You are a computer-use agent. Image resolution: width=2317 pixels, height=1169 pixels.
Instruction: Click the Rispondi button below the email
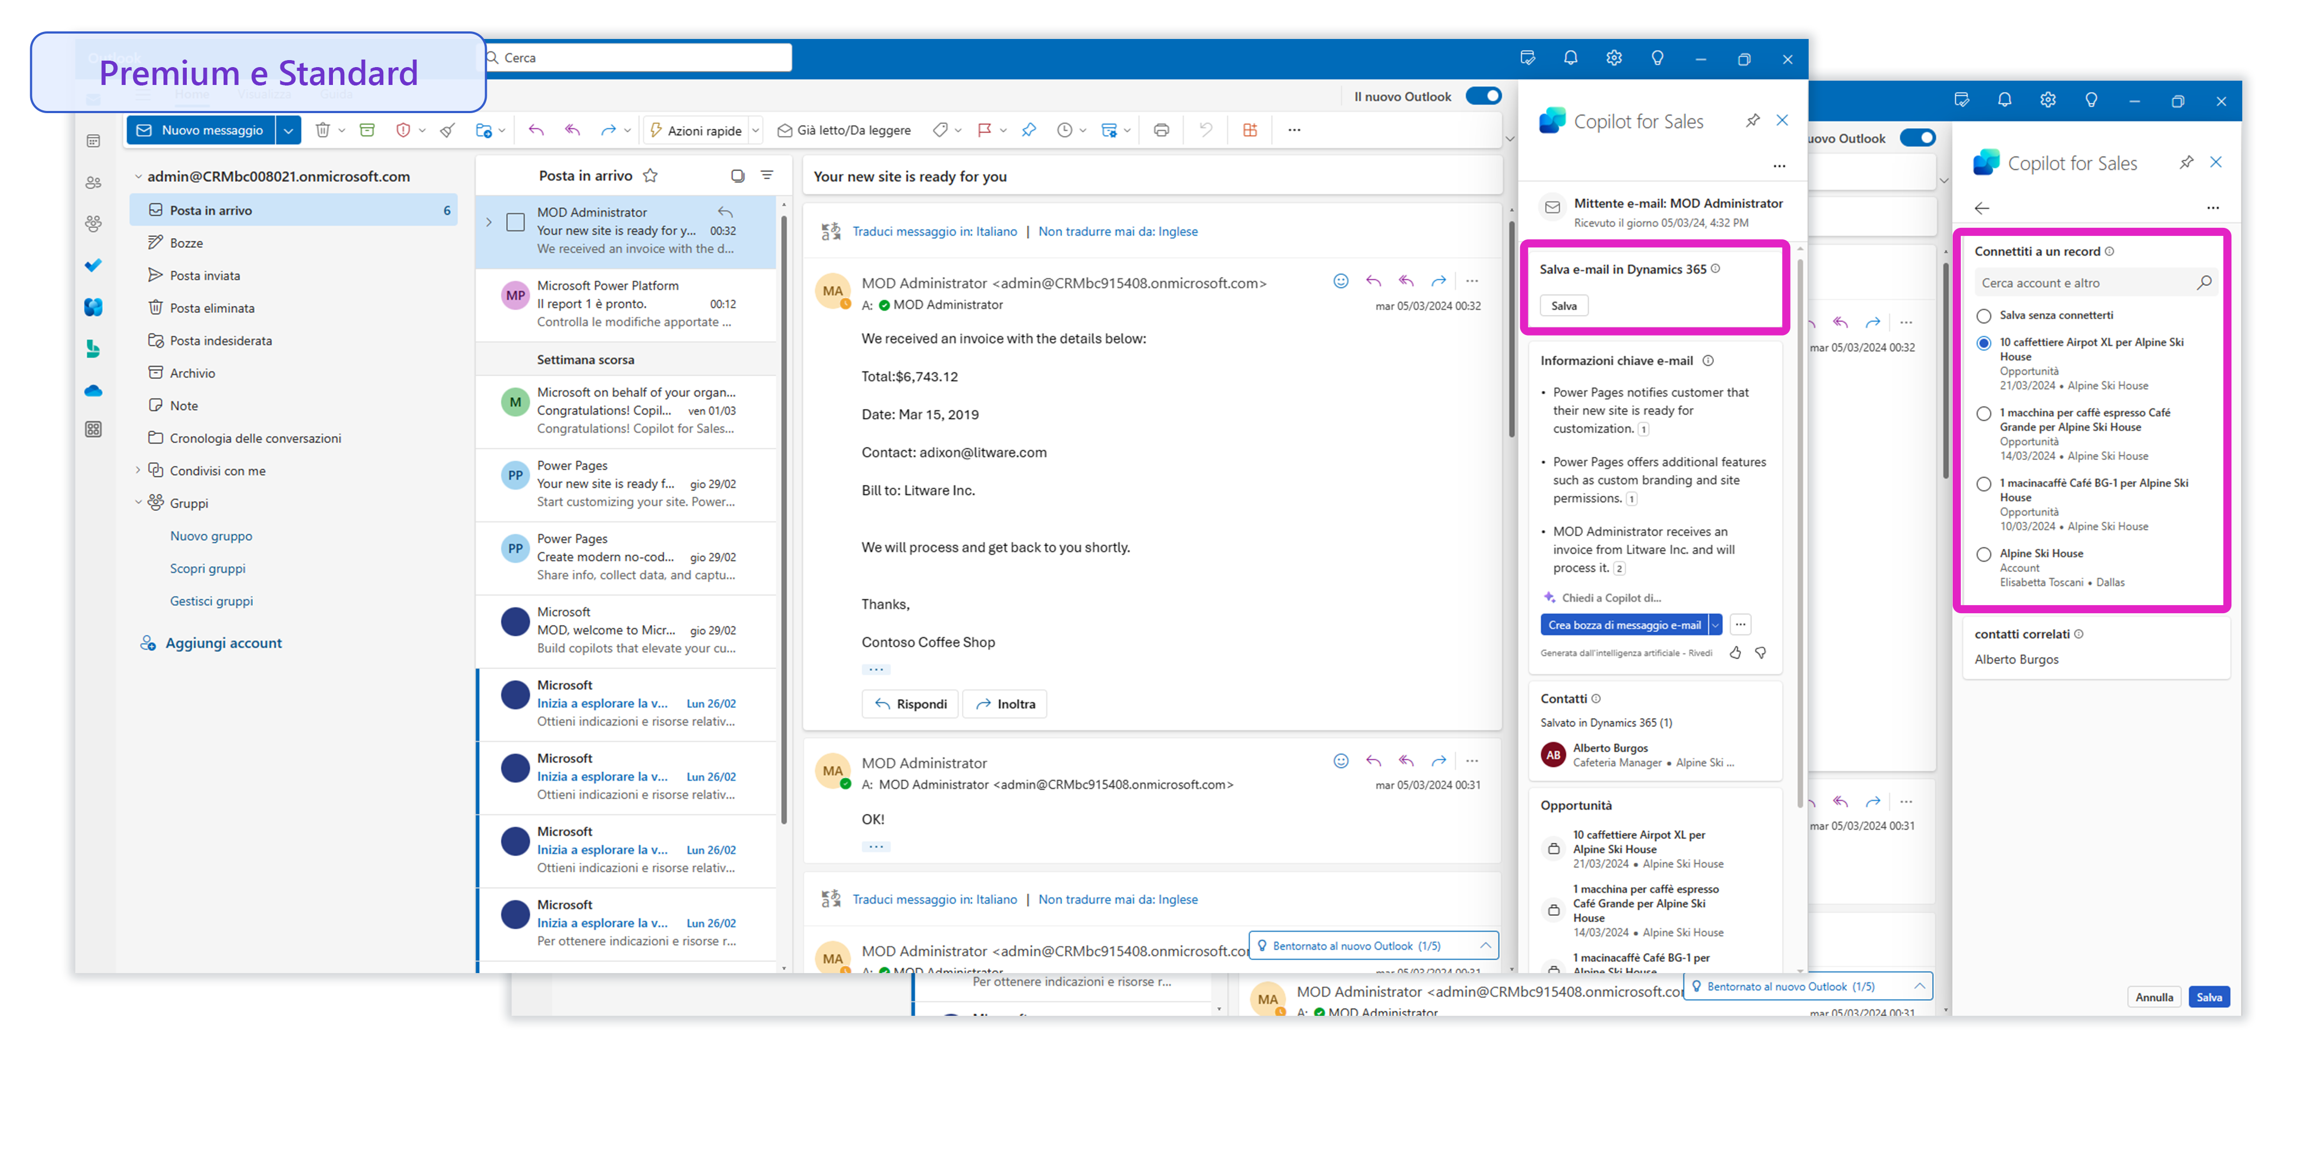909,703
